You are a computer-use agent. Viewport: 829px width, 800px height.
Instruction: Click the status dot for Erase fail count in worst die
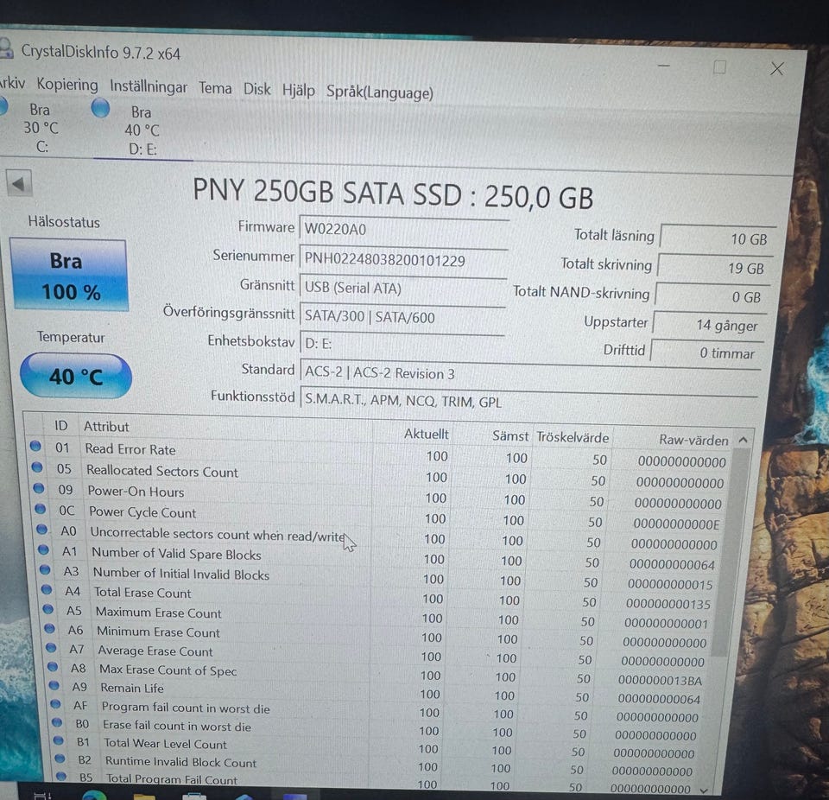pyautogui.click(x=57, y=722)
